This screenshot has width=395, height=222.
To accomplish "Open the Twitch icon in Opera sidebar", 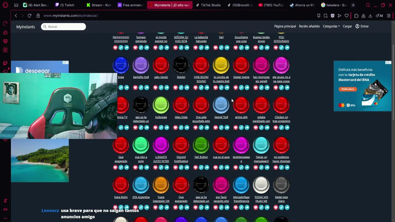I will tap(5, 63).
